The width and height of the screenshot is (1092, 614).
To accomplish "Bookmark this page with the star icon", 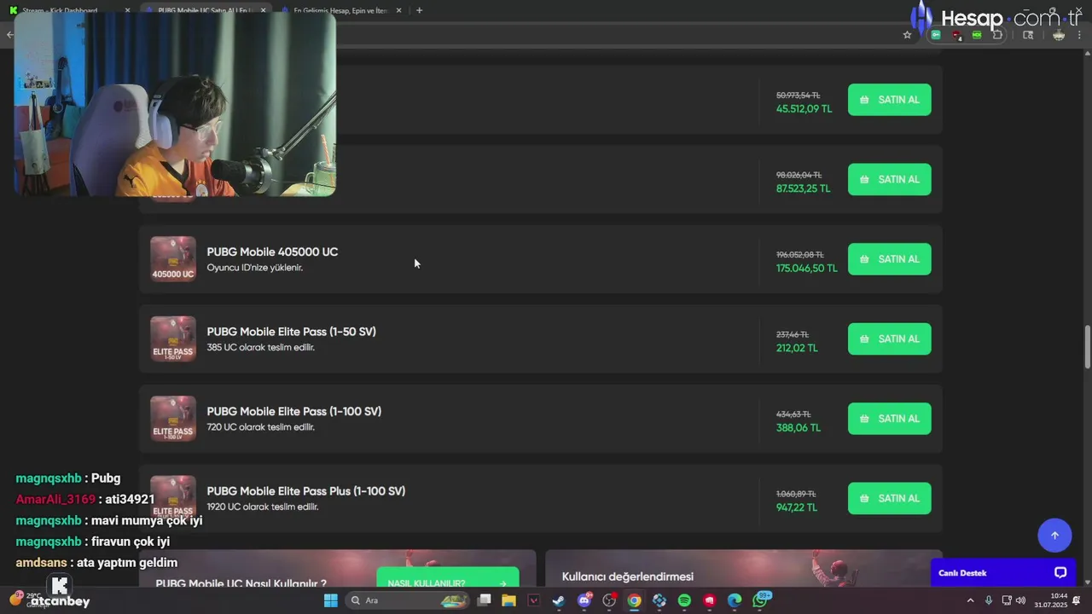I will coord(907,35).
